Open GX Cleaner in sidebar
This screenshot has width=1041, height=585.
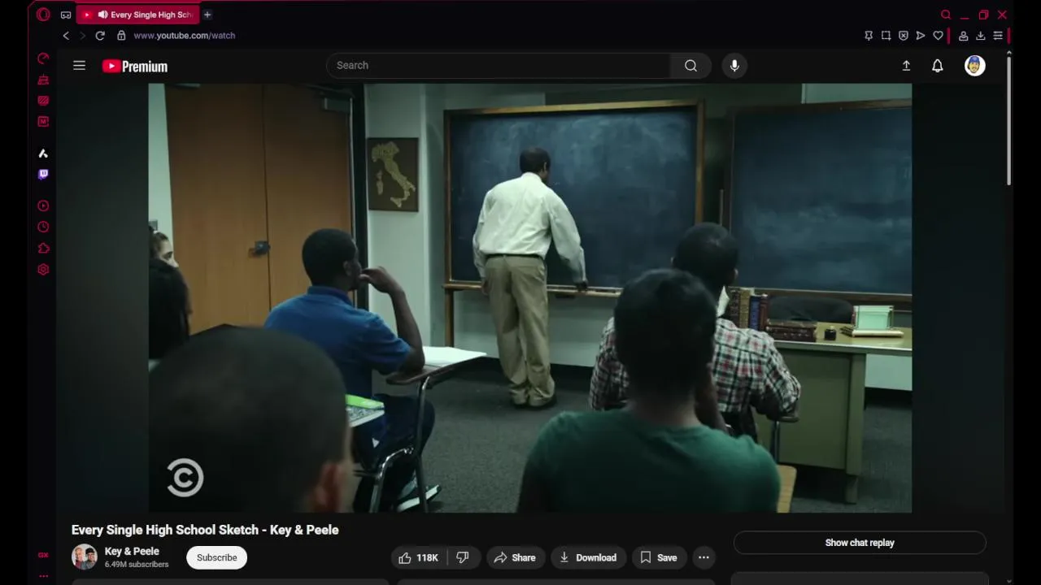point(43,80)
